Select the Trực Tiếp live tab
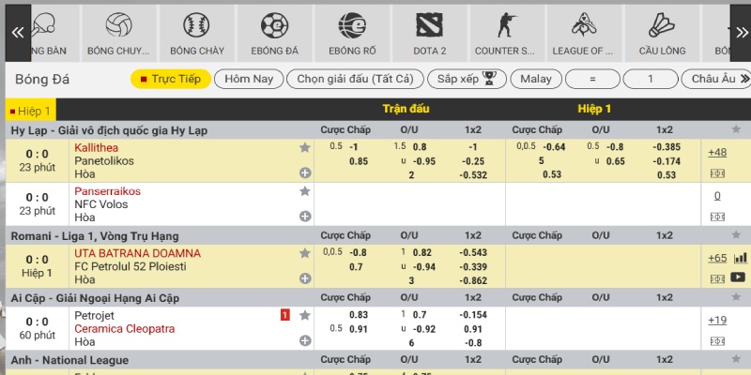 click(170, 79)
